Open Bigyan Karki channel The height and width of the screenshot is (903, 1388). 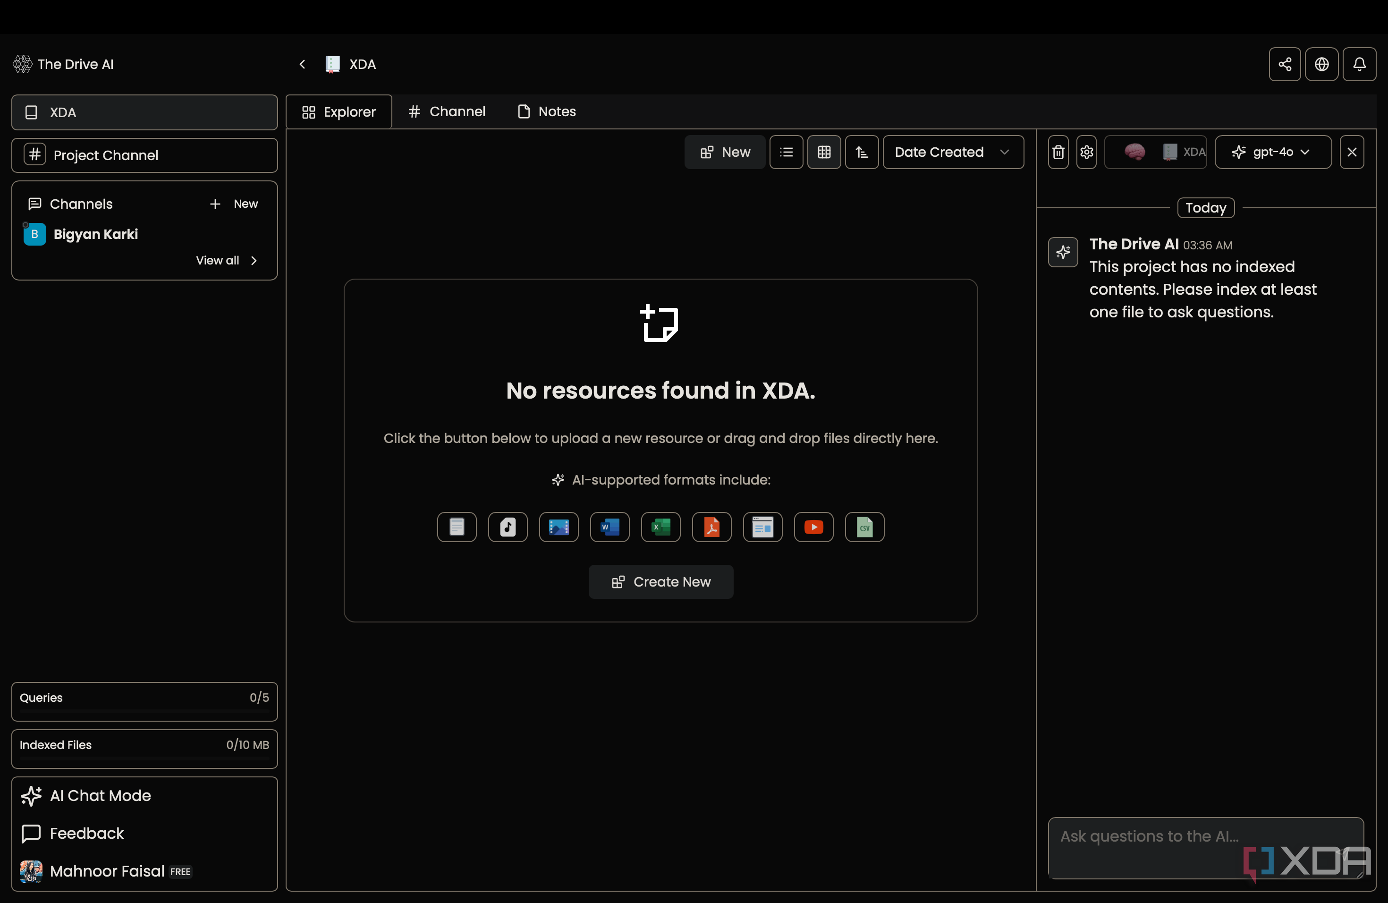pos(96,235)
